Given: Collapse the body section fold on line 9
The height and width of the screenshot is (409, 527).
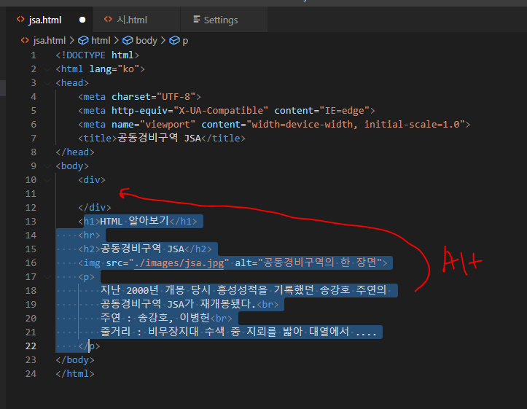Looking at the screenshot, I should pyautogui.click(x=47, y=166).
